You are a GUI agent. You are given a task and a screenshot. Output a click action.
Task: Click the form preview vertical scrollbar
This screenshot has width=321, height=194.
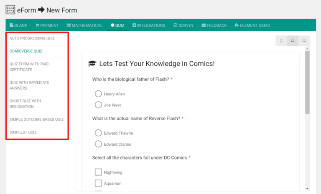pos(308,83)
